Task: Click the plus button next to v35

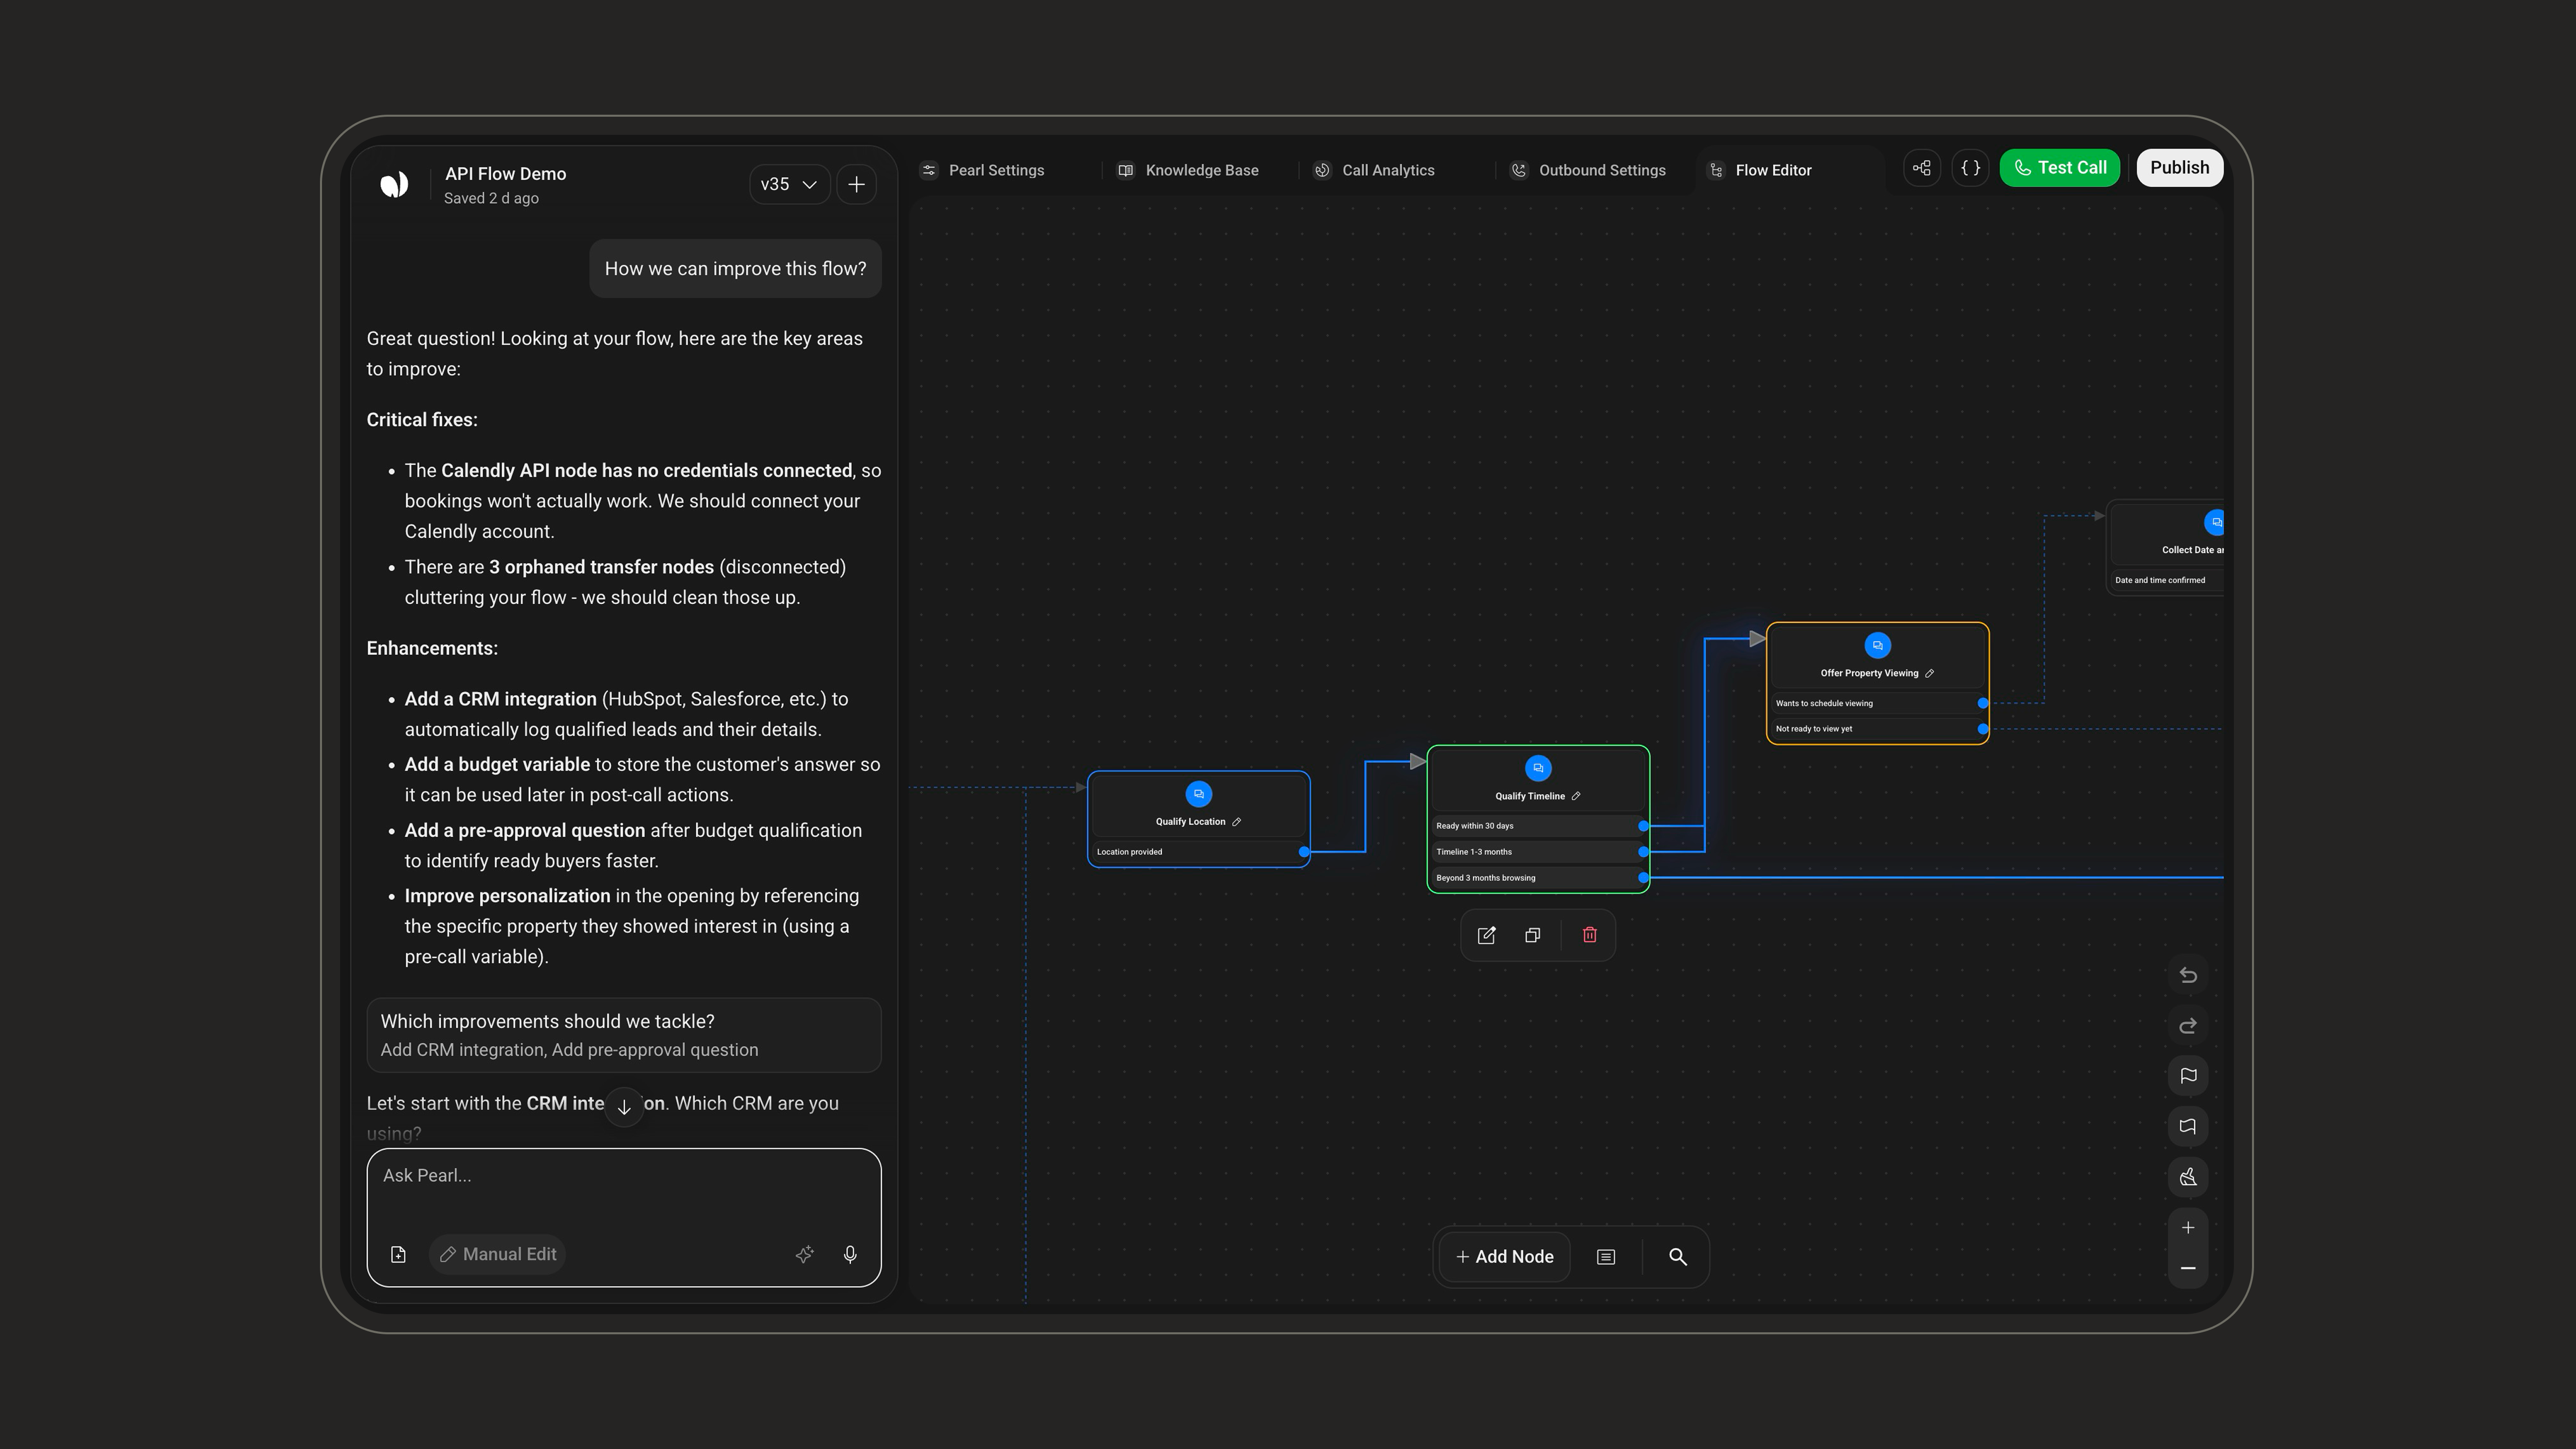Action: (x=857, y=184)
